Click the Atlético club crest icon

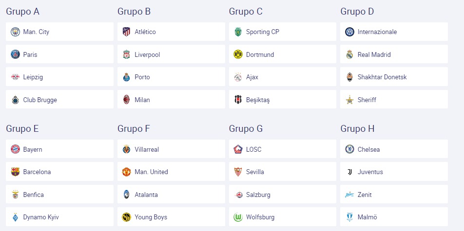pos(127,32)
